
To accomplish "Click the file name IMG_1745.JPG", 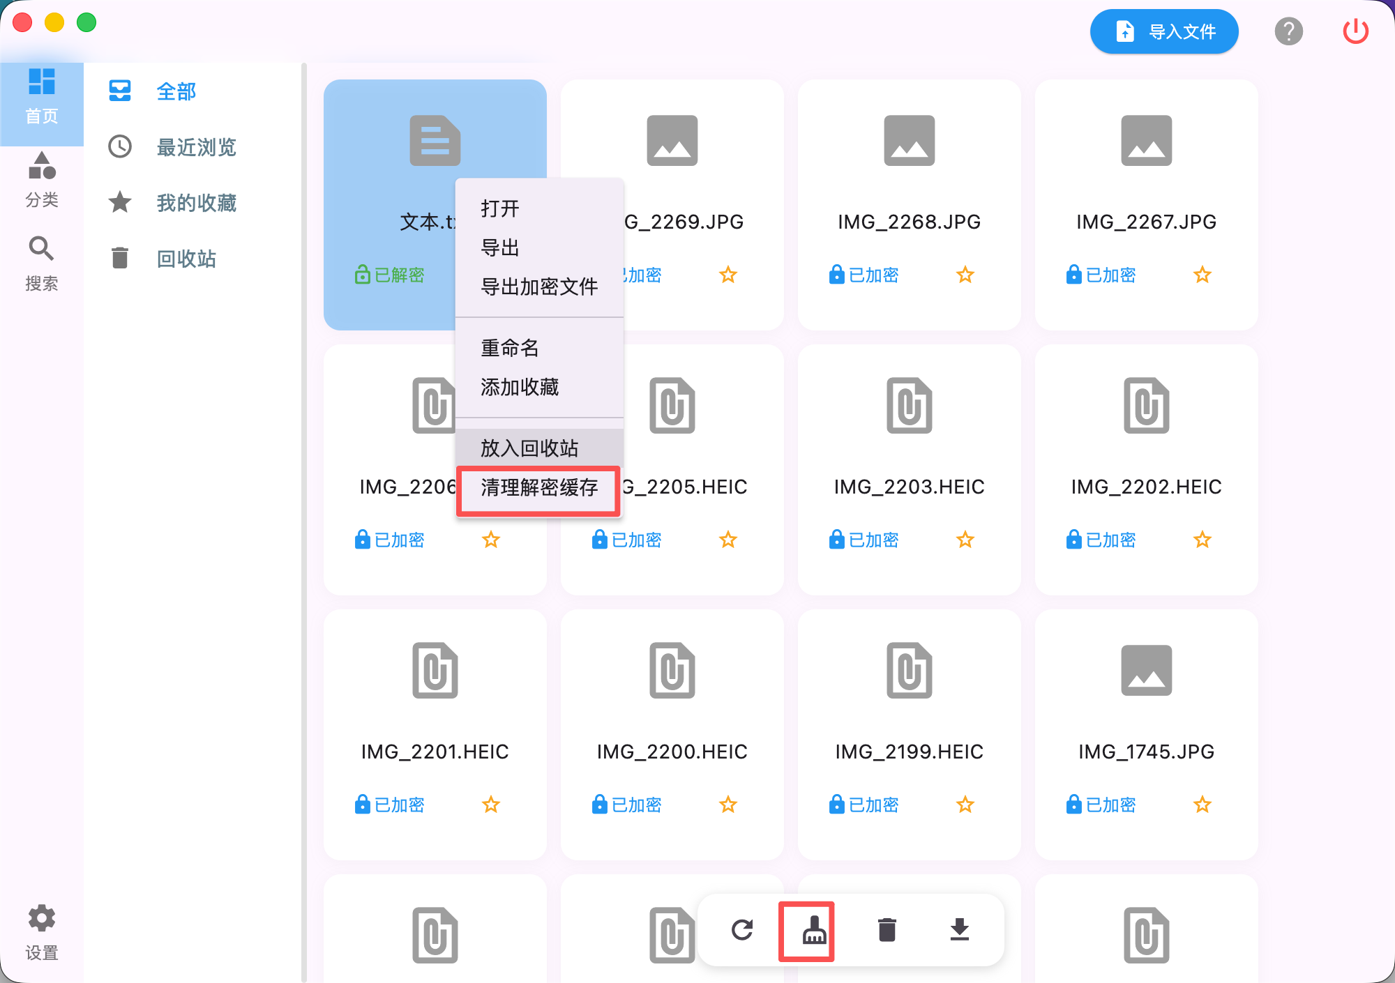I will [x=1147, y=752].
